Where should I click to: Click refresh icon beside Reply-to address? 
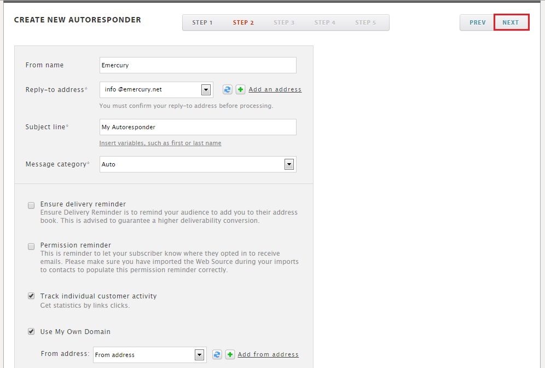tap(228, 90)
